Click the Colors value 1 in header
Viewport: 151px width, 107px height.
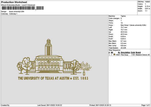click(145, 4)
